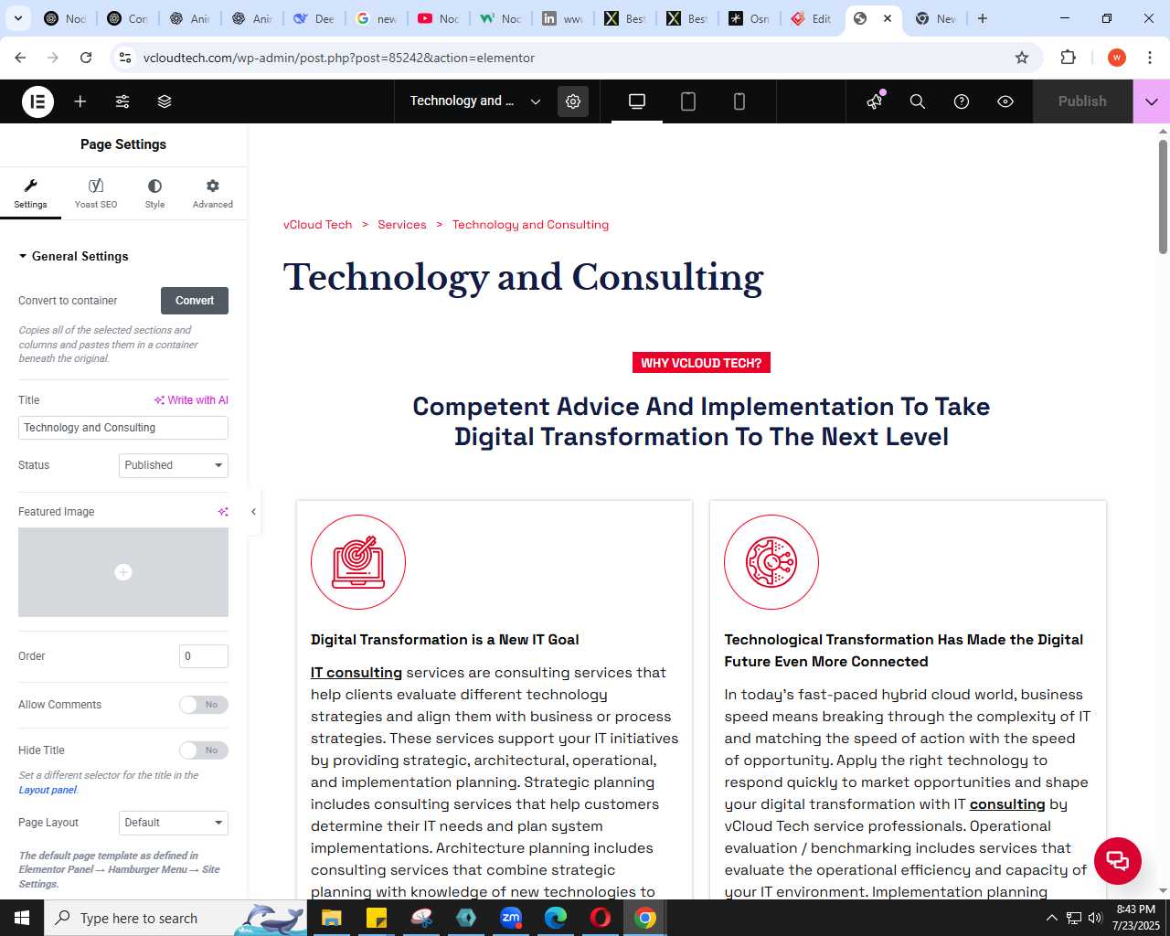Switch to desktop preview mode
This screenshot has height=936, width=1170.
637,101
